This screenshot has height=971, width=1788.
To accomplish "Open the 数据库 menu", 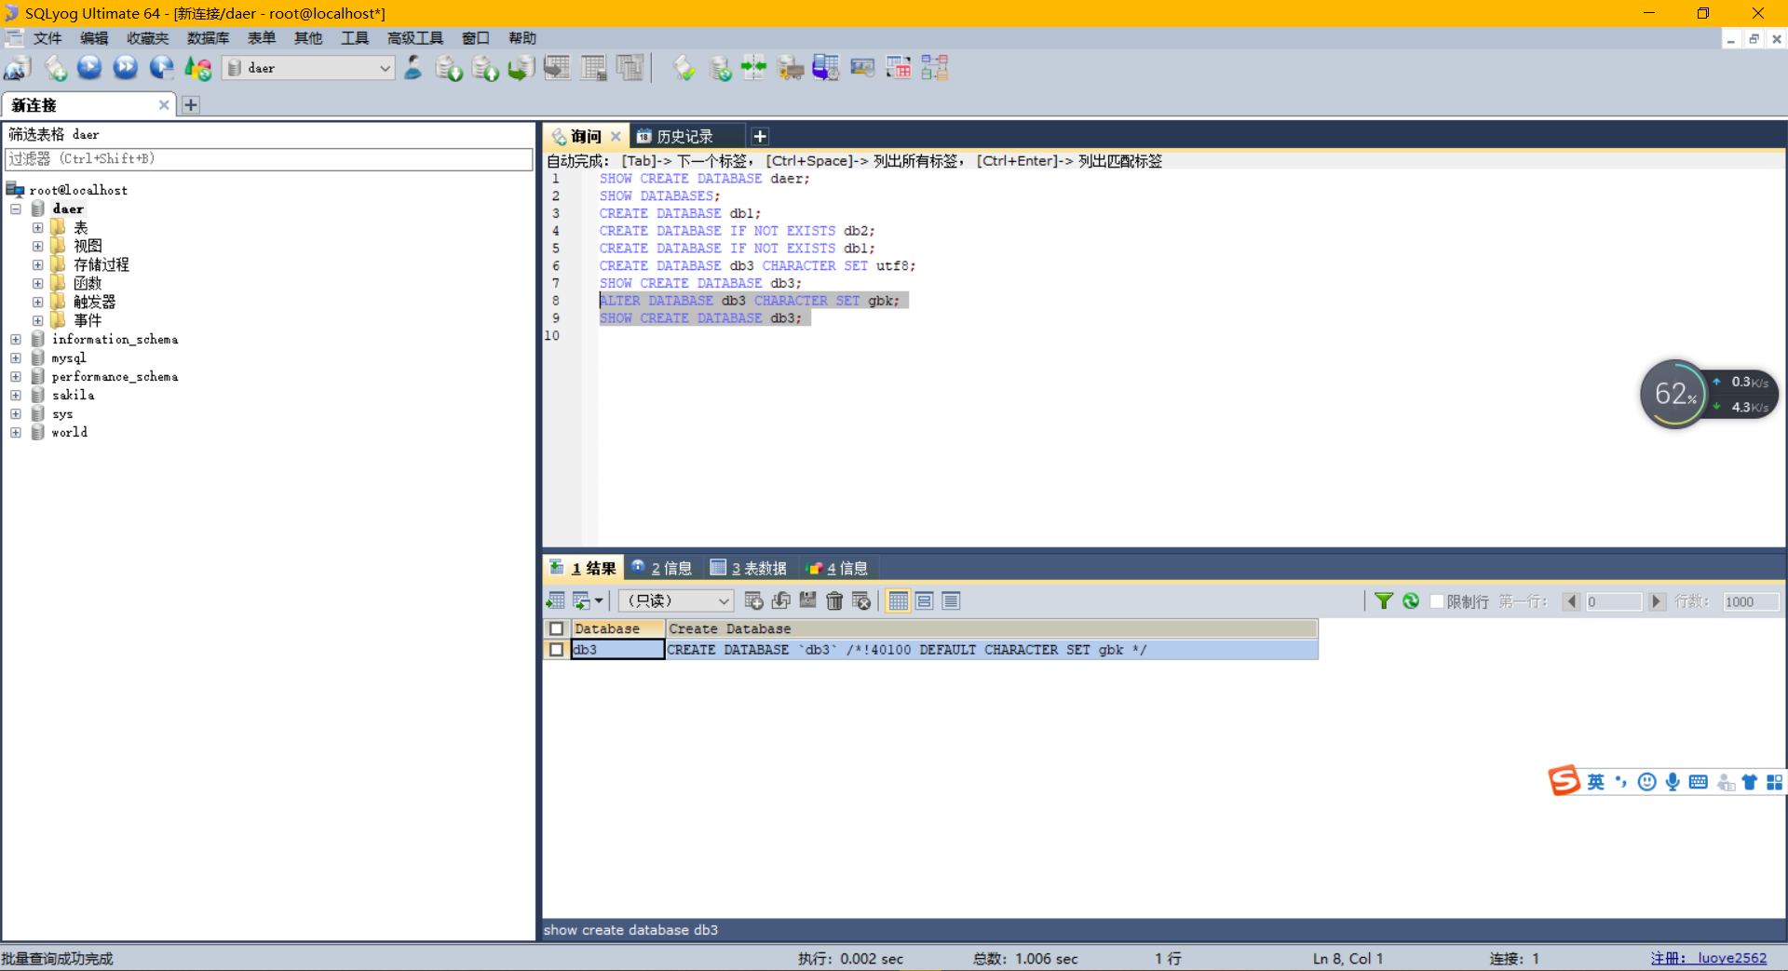I will [x=208, y=38].
